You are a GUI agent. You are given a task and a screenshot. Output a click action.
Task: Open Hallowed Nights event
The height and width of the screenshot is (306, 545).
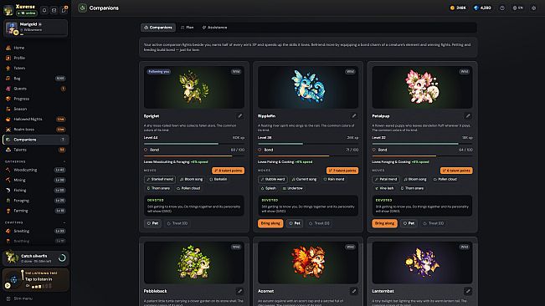(x=35, y=119)
